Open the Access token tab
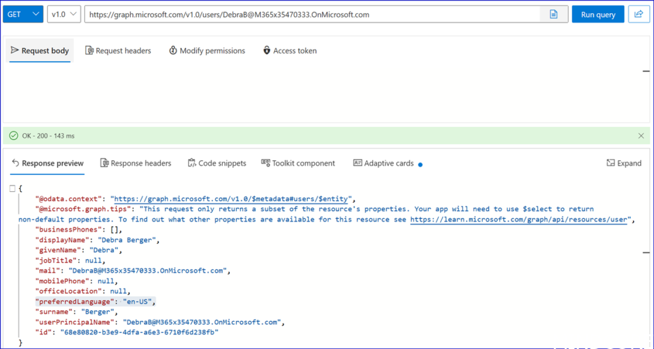This screenshot has width=654, height=349. (289, 50)
